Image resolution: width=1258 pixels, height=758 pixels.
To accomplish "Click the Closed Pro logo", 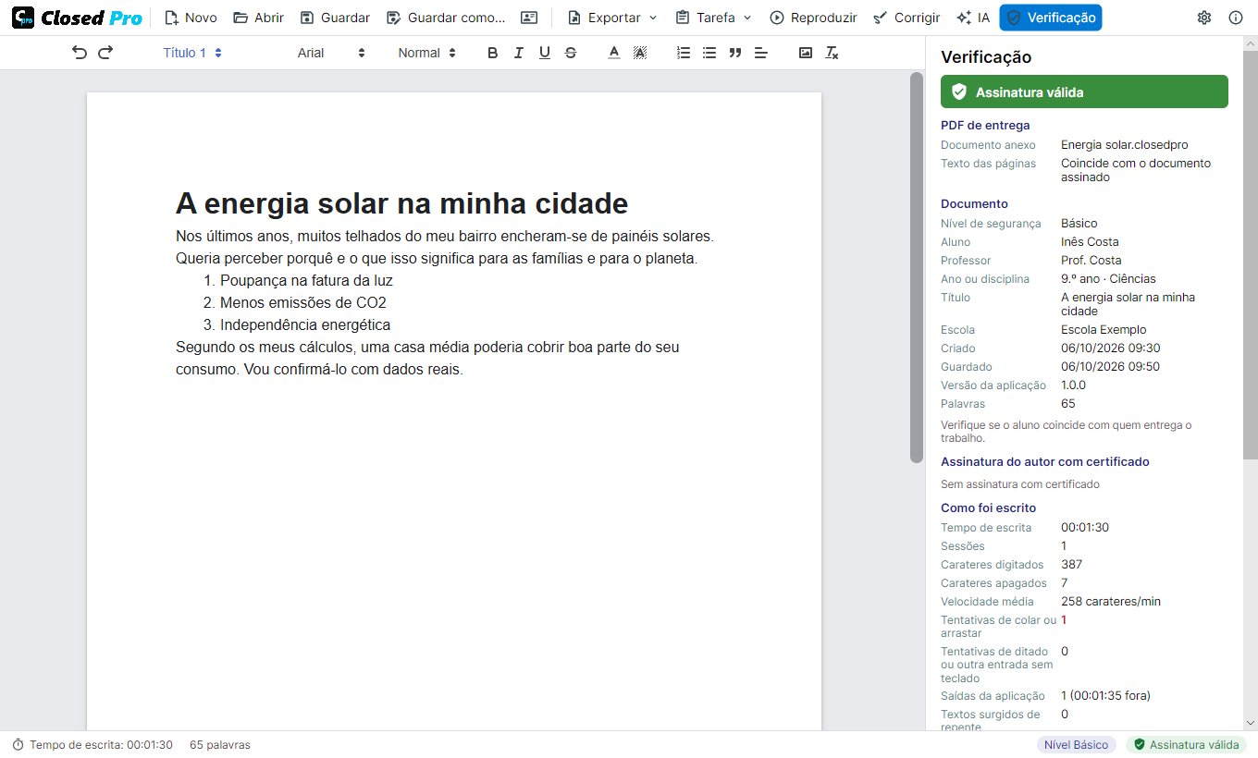I will click(x=77, y=18).
